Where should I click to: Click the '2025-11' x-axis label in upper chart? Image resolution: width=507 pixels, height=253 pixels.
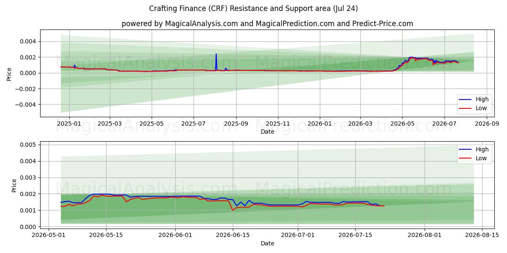(278, 124)
